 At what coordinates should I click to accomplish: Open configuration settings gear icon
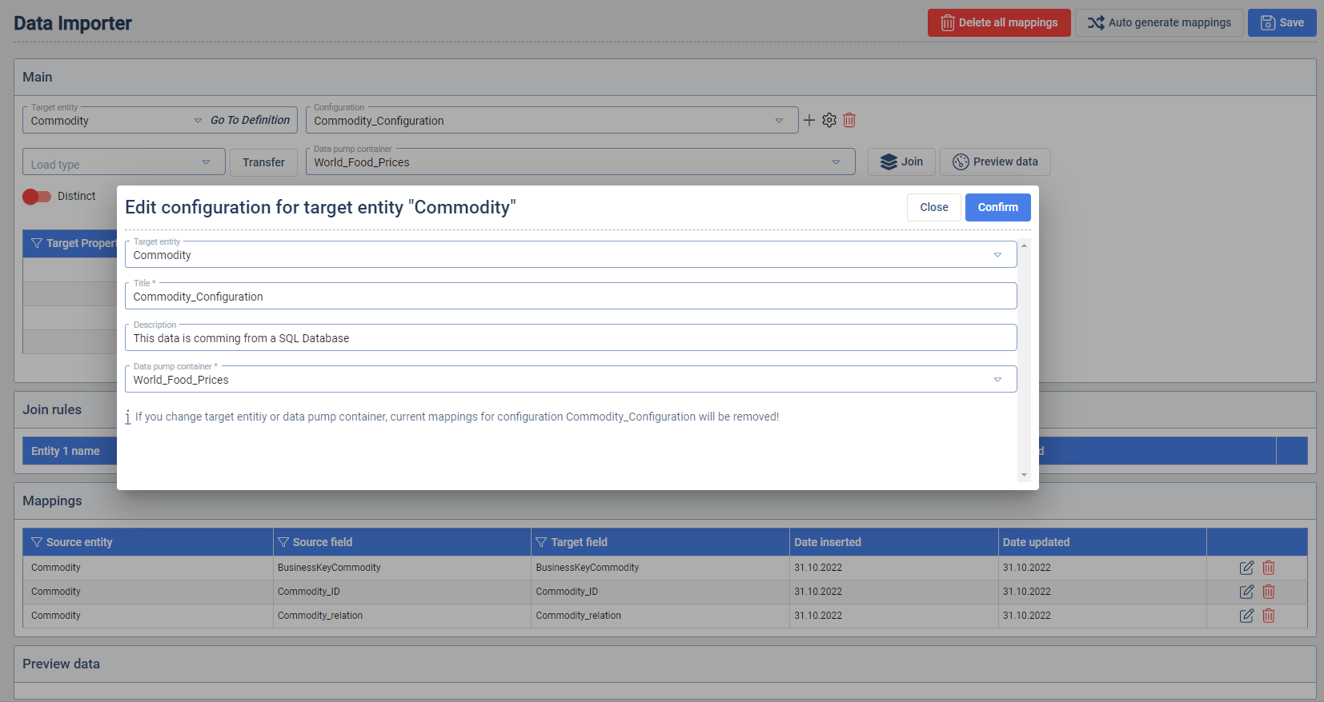pyautogui.click(x=829, y=120)
